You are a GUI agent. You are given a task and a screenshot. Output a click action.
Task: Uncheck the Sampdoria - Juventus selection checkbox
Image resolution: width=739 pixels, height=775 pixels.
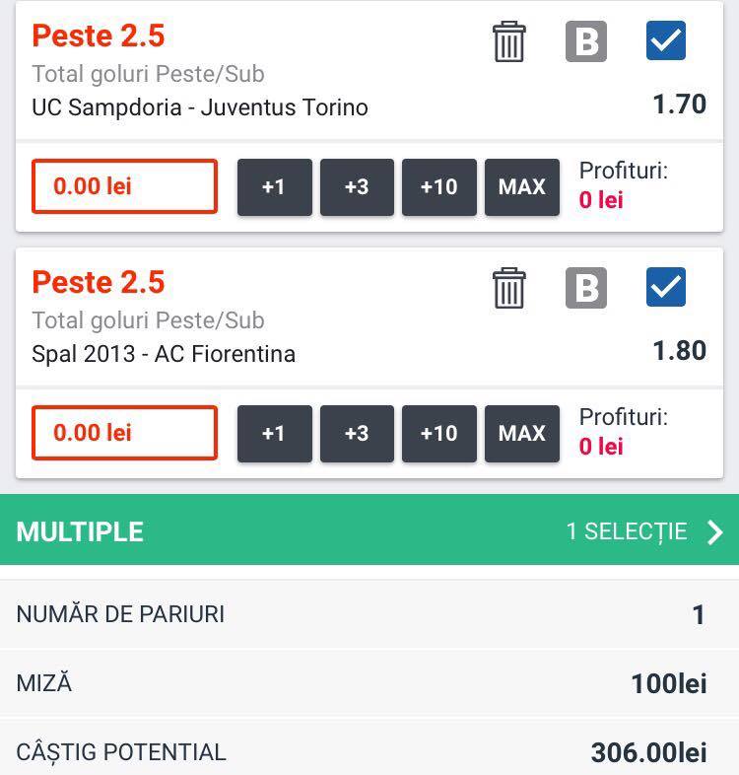[x=666, y=40]
